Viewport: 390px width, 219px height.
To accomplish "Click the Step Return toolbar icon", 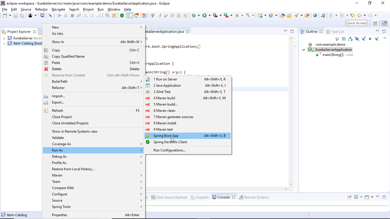I will [x=98, y=15].
